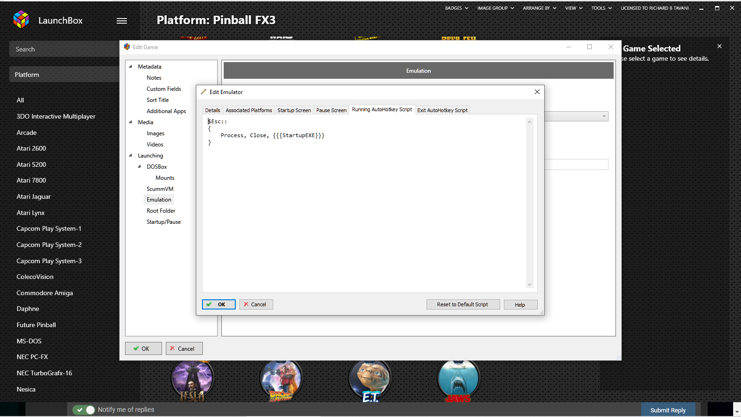Click Cancel in Edit Game window
The image size is (741, 417).
[x=184, y=348]
